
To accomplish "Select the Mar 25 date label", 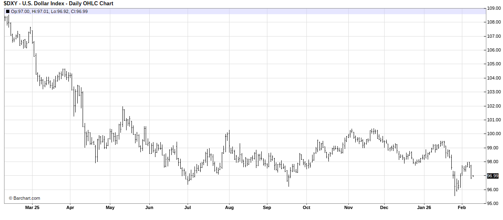I will click(x=32, y=207).
